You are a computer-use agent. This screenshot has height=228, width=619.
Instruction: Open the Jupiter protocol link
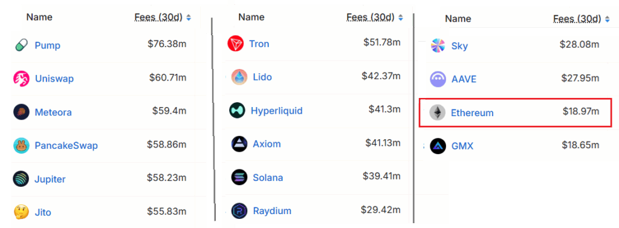(50, 180)
